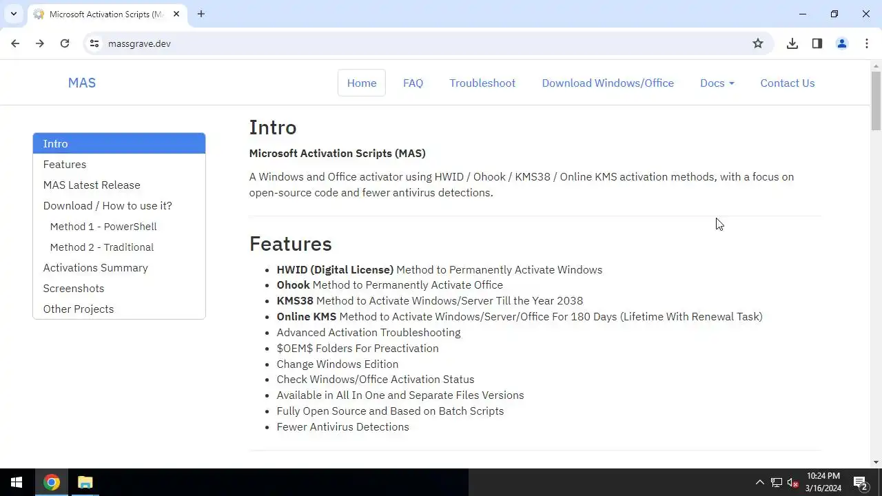882x496 pixels.
Task: Click 'Check Windows/Office Activation Status' list item
Action: pos(376,379)
